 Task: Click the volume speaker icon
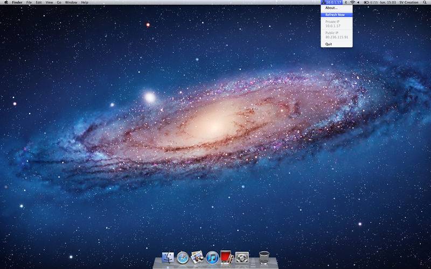tap(358, 3)
